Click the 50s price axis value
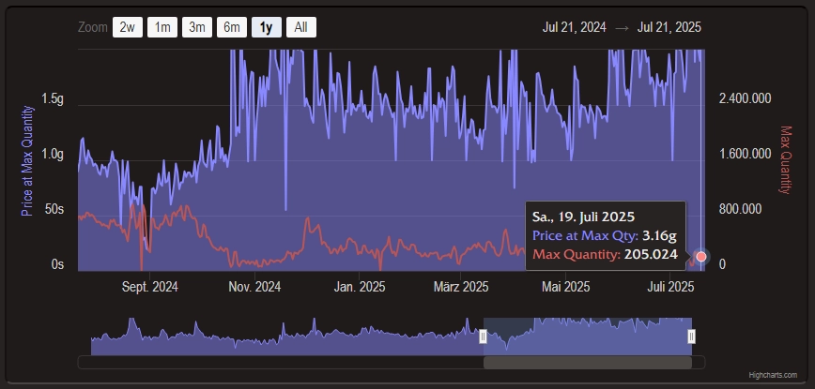 54,210
